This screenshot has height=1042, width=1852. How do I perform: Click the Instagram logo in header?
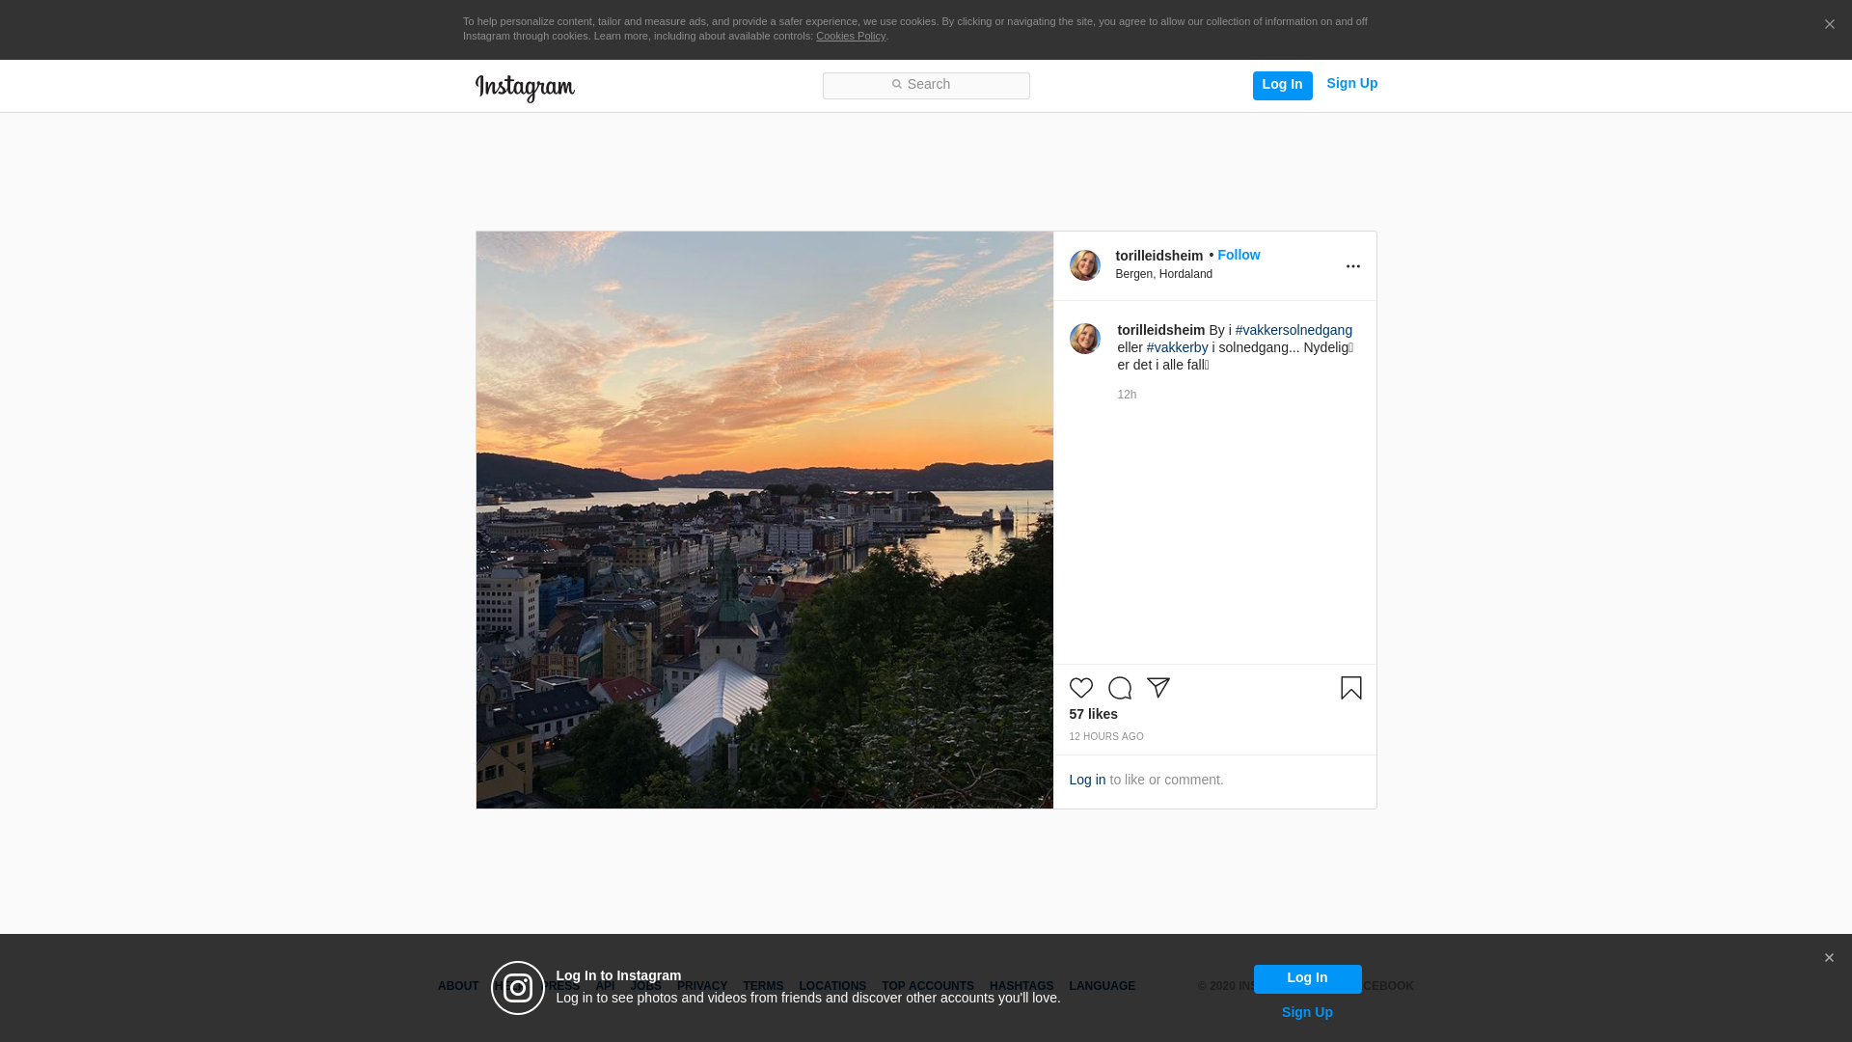tap(525, 88)
